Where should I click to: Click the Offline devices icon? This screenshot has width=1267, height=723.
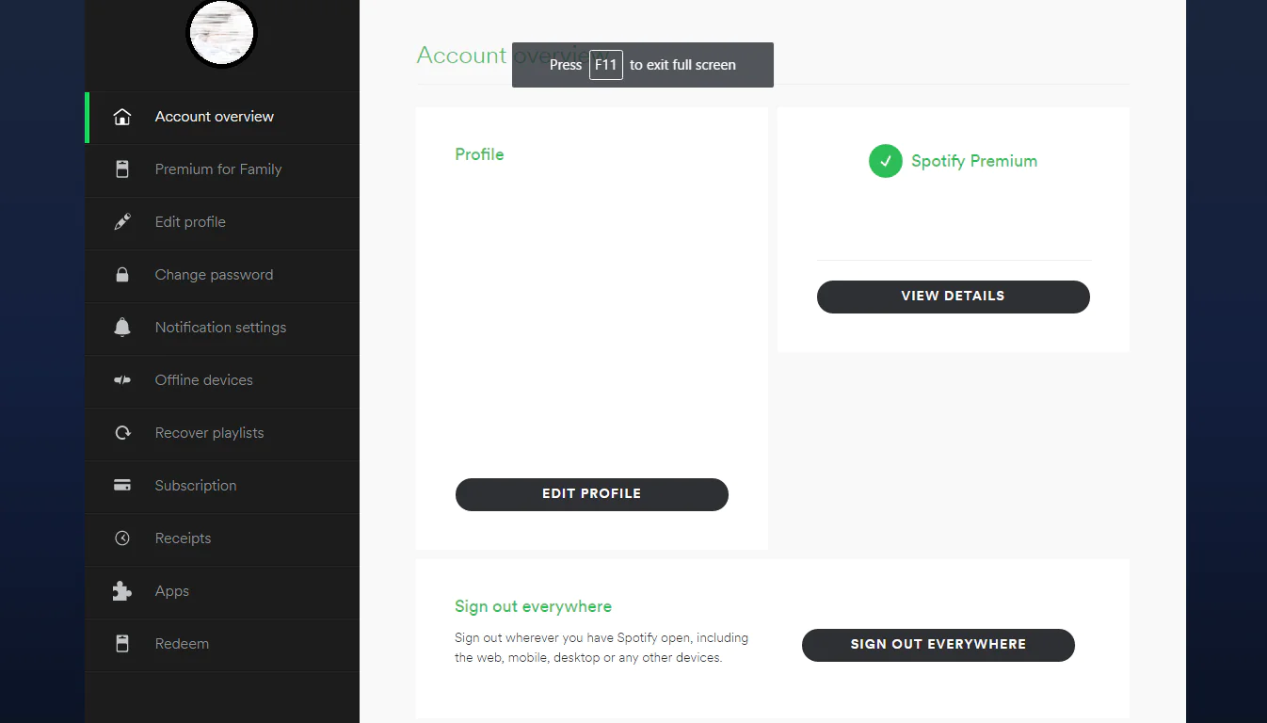122,380
